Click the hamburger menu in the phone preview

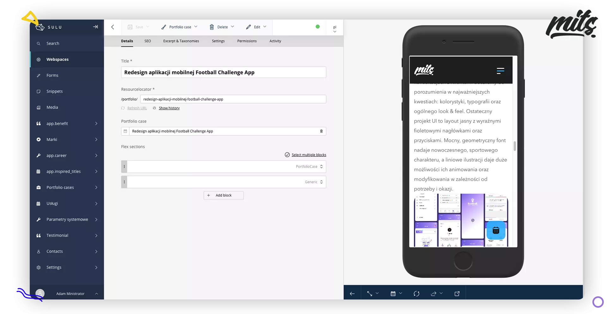pyautogui.click(x=500, y=71)
